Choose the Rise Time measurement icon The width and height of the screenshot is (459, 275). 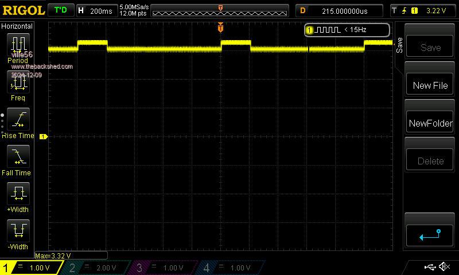(x=18, y=119)
